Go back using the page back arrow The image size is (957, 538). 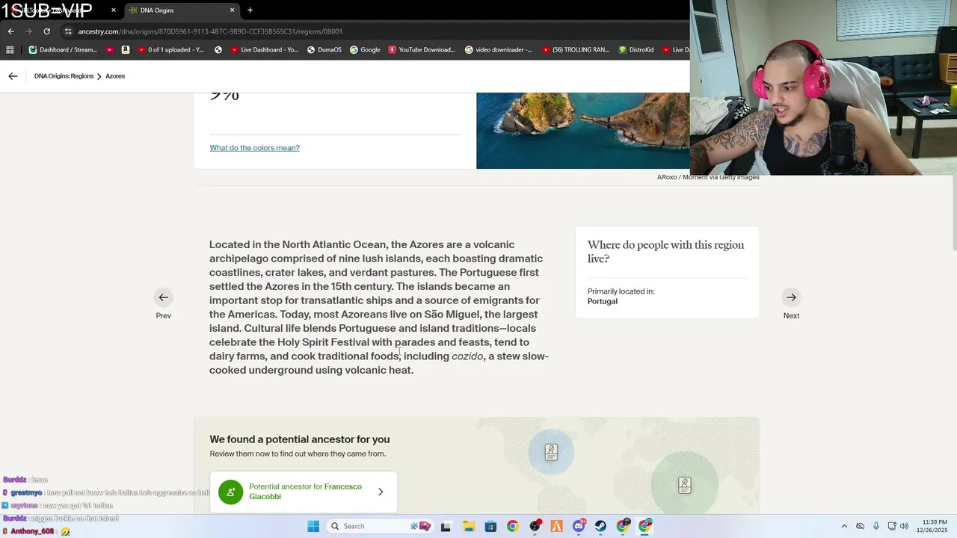coord(13,76)
